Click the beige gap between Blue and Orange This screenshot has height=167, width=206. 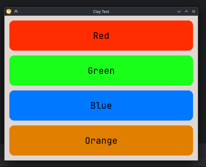click(x=101, y=123)
